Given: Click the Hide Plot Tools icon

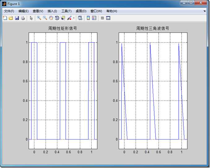Looking at the screenshot, I should click(103, 18).
